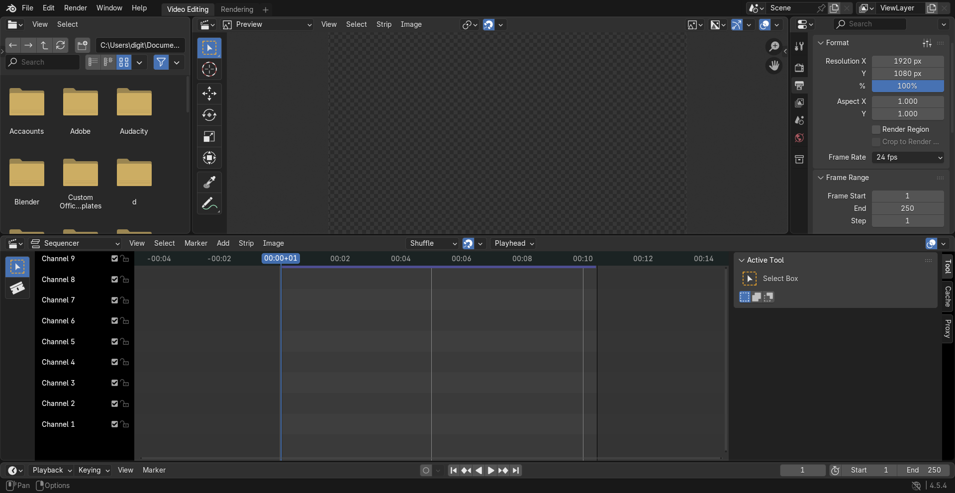
Task: Open the Shuffle overlap mode dropdown
Action: coord(432,243)
